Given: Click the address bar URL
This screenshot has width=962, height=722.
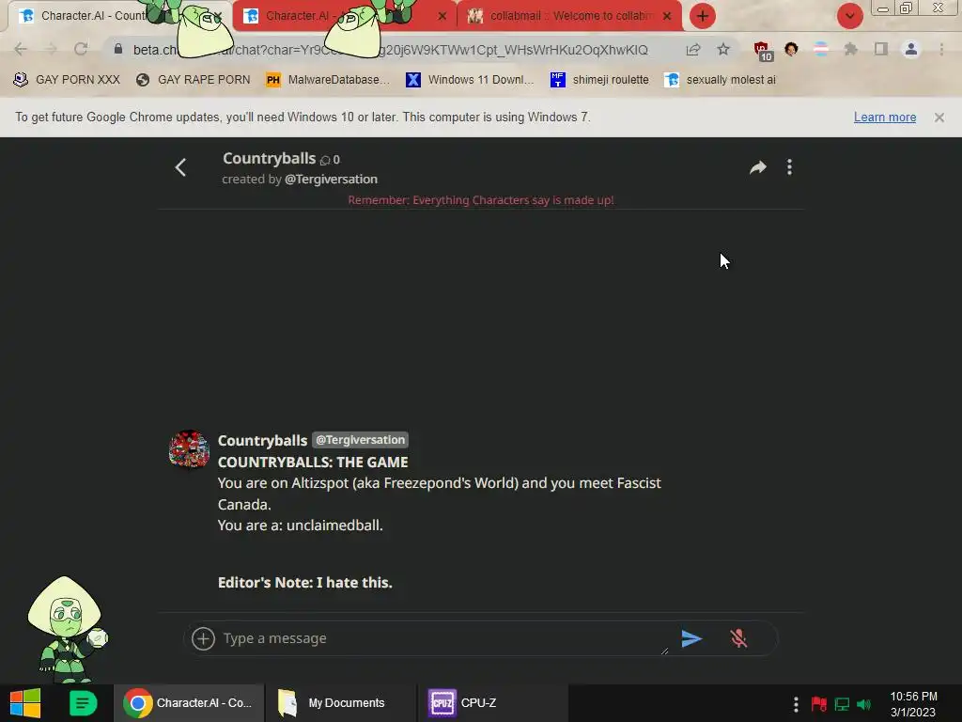Looking at the screenshot, I should 390,50.
